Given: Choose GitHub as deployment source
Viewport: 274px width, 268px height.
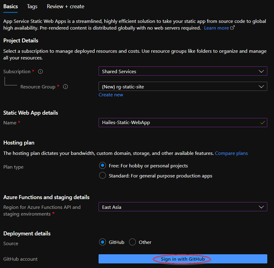Looking at the screenshot, I should point(103,242).
